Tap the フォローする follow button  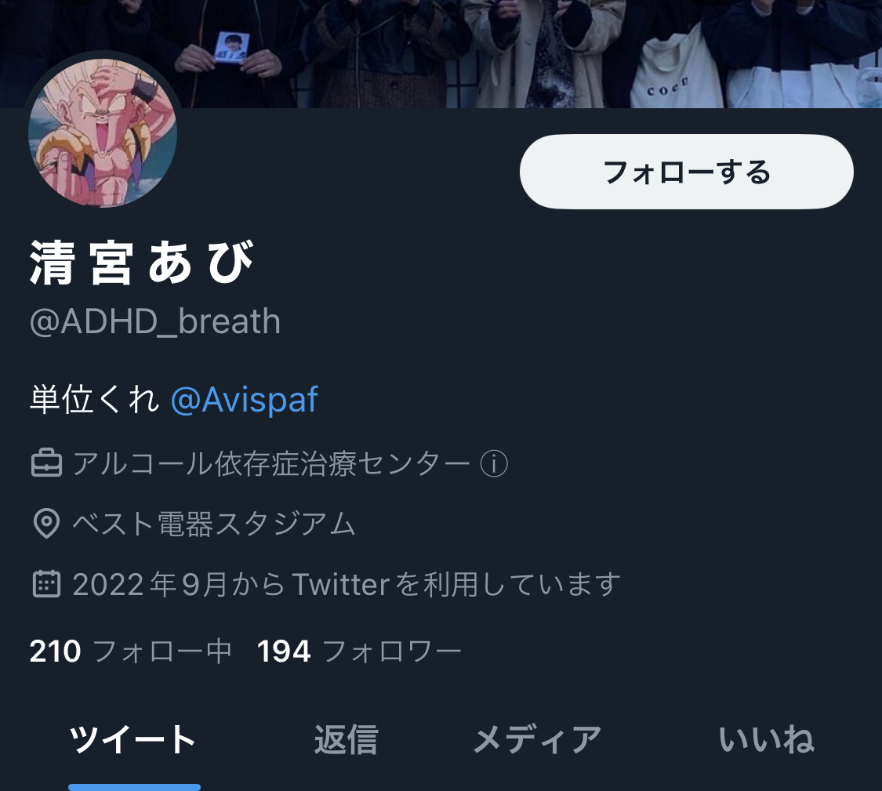(686, 172)
